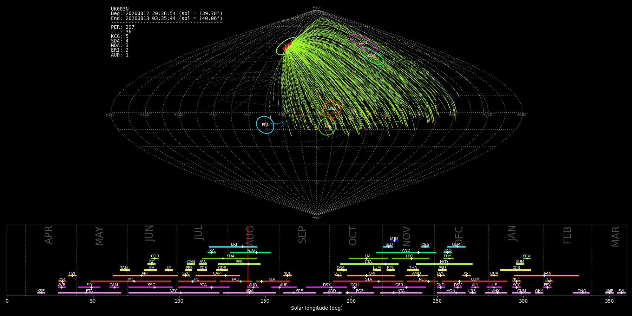This screenshot has width=632, height=316.
Task: Click the cyan ERI radiant circle
Action: 265,125
